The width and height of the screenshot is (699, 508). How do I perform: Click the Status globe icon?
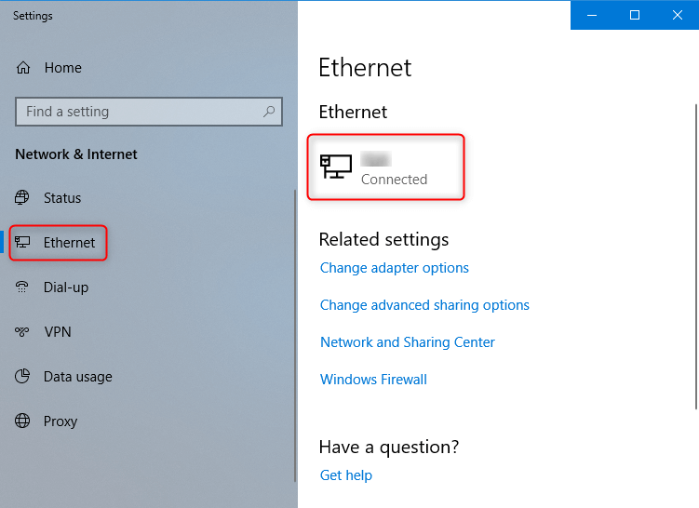[23, 198]
